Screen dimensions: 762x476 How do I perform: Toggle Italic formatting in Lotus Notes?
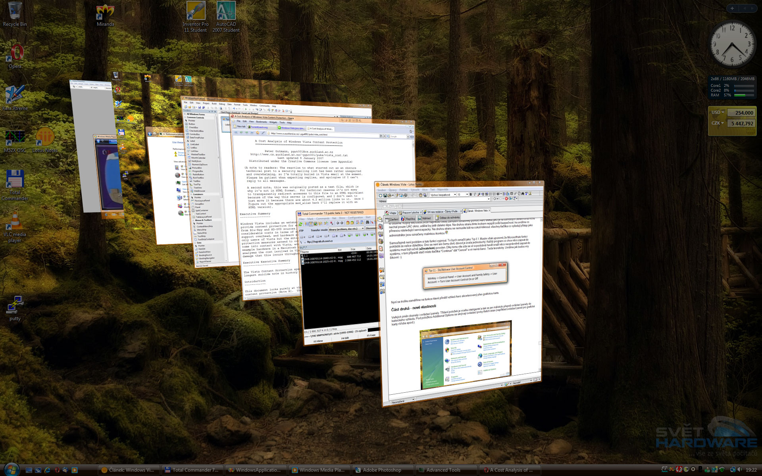click(x=475, y=194)
